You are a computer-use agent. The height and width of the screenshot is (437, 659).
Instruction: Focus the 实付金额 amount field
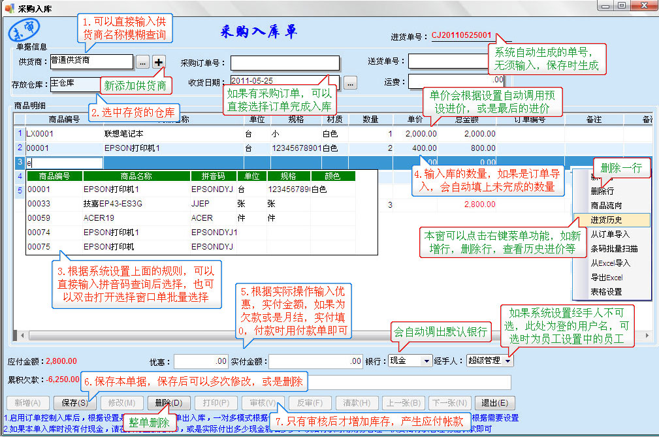coord(315,361)
